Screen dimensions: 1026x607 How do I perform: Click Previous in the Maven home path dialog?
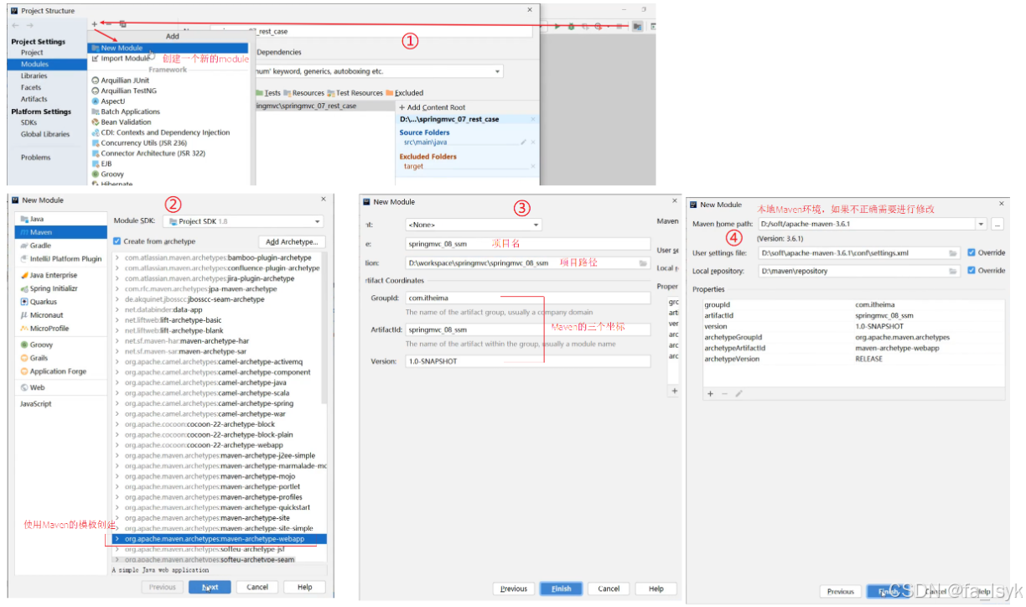pyautogui.click(x=840, y=591)
